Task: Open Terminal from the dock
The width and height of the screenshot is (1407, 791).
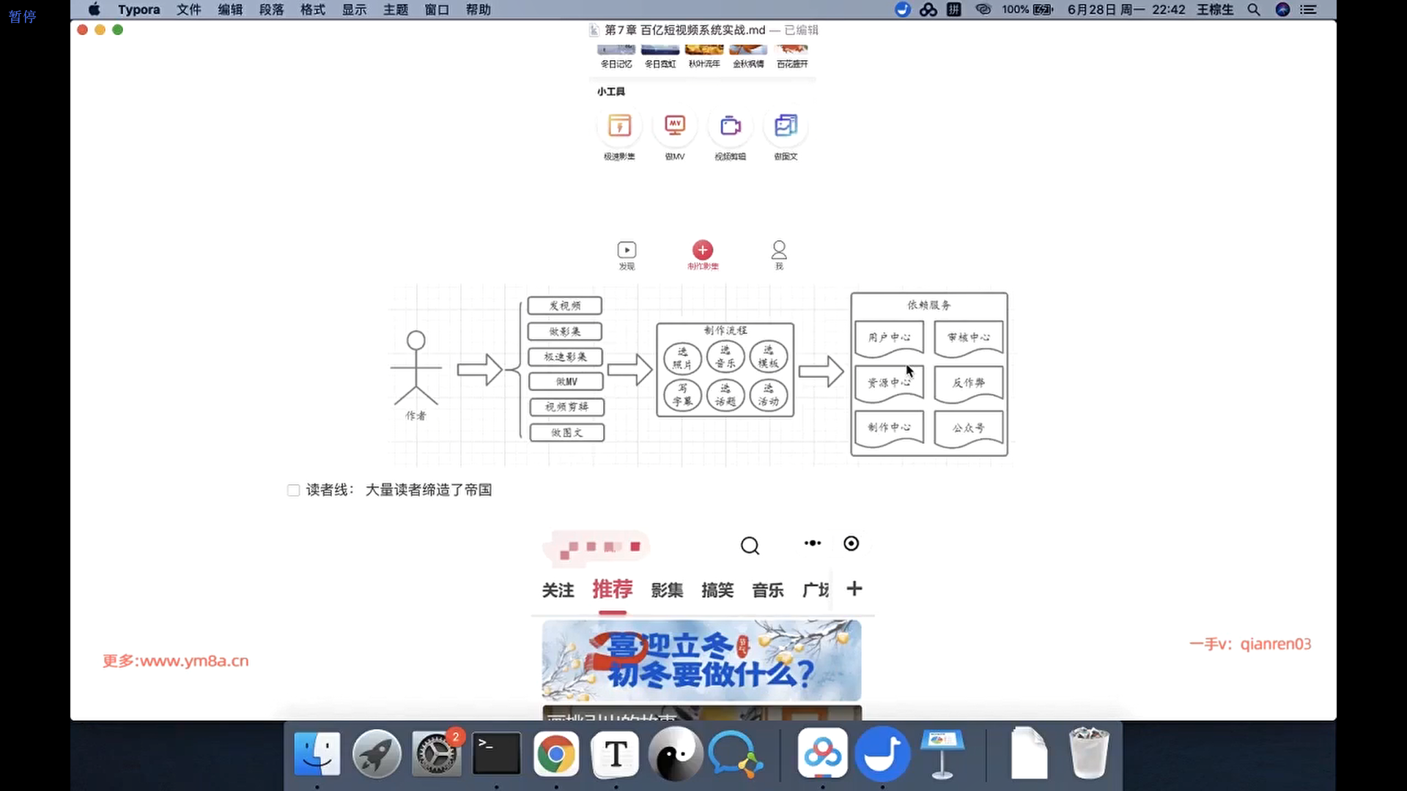Action: pos(496,754)
